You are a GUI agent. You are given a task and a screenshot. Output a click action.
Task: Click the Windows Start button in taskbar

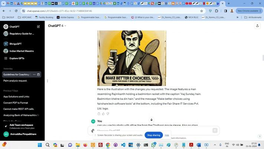point(40,145)
